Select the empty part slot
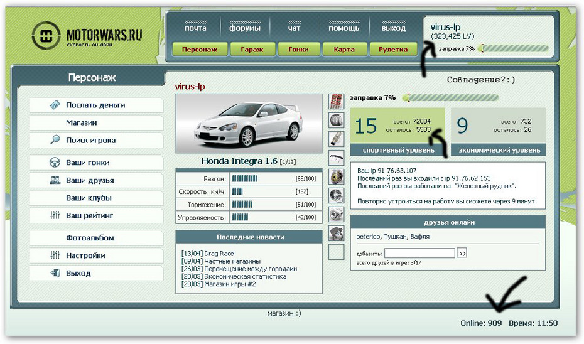 337,252
